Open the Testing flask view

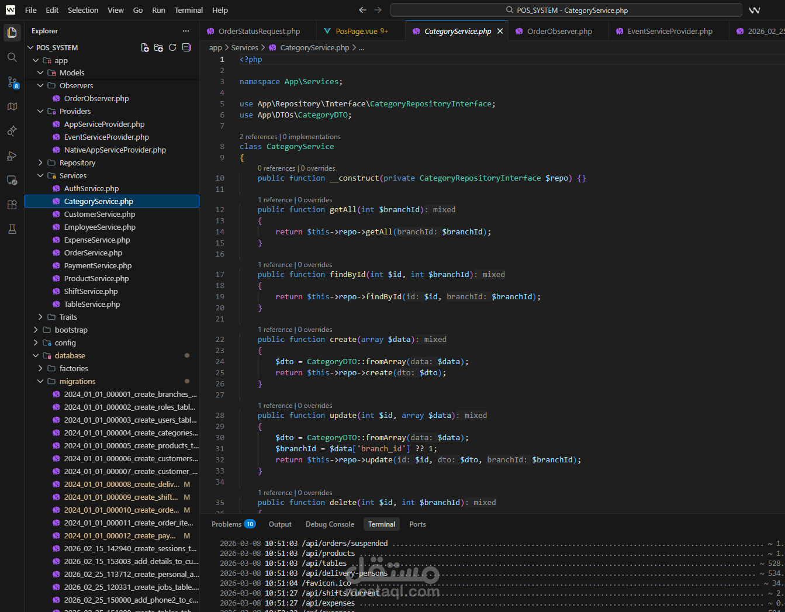(12, 229)
